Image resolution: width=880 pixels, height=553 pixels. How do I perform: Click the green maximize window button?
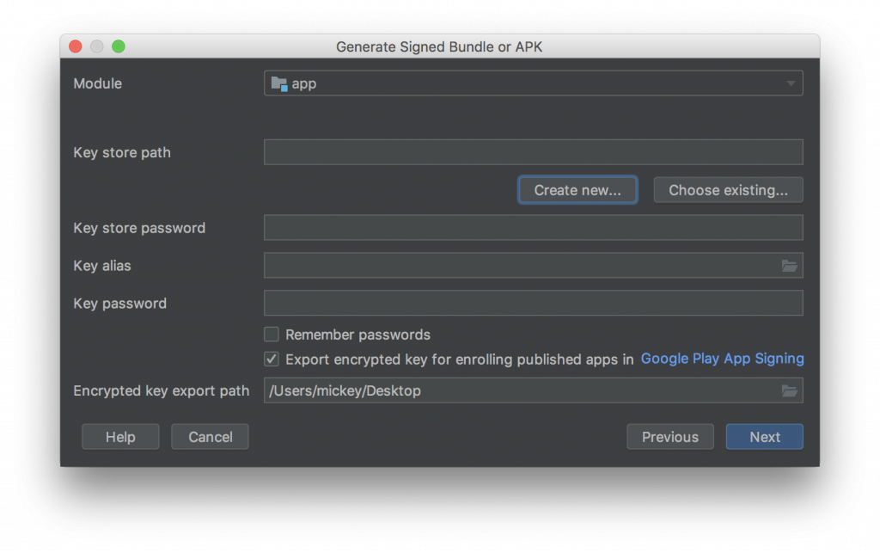click(119, 46)
